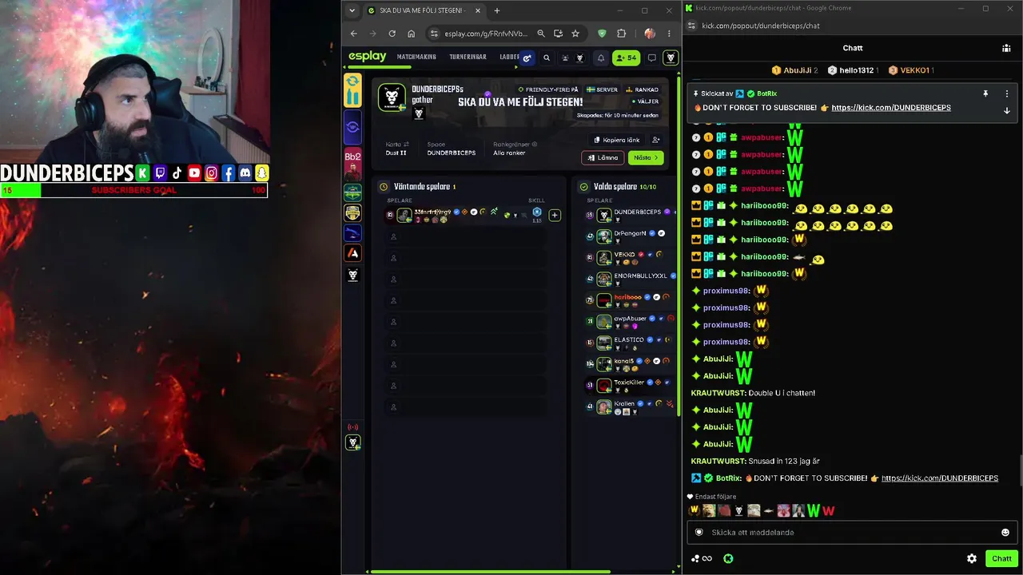
Task: Open the esplay search magnifier
Action: tap(547, 57)
